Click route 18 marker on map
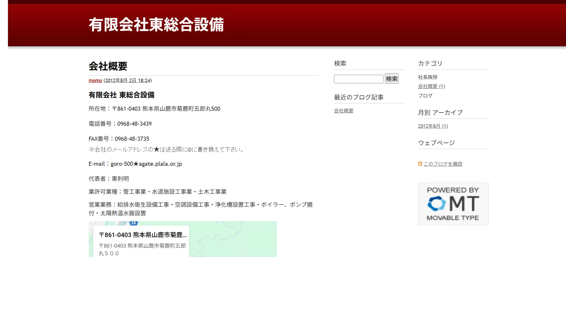This screenshot has width=566, height=318. pyautogui.click(x=134, y=223)
